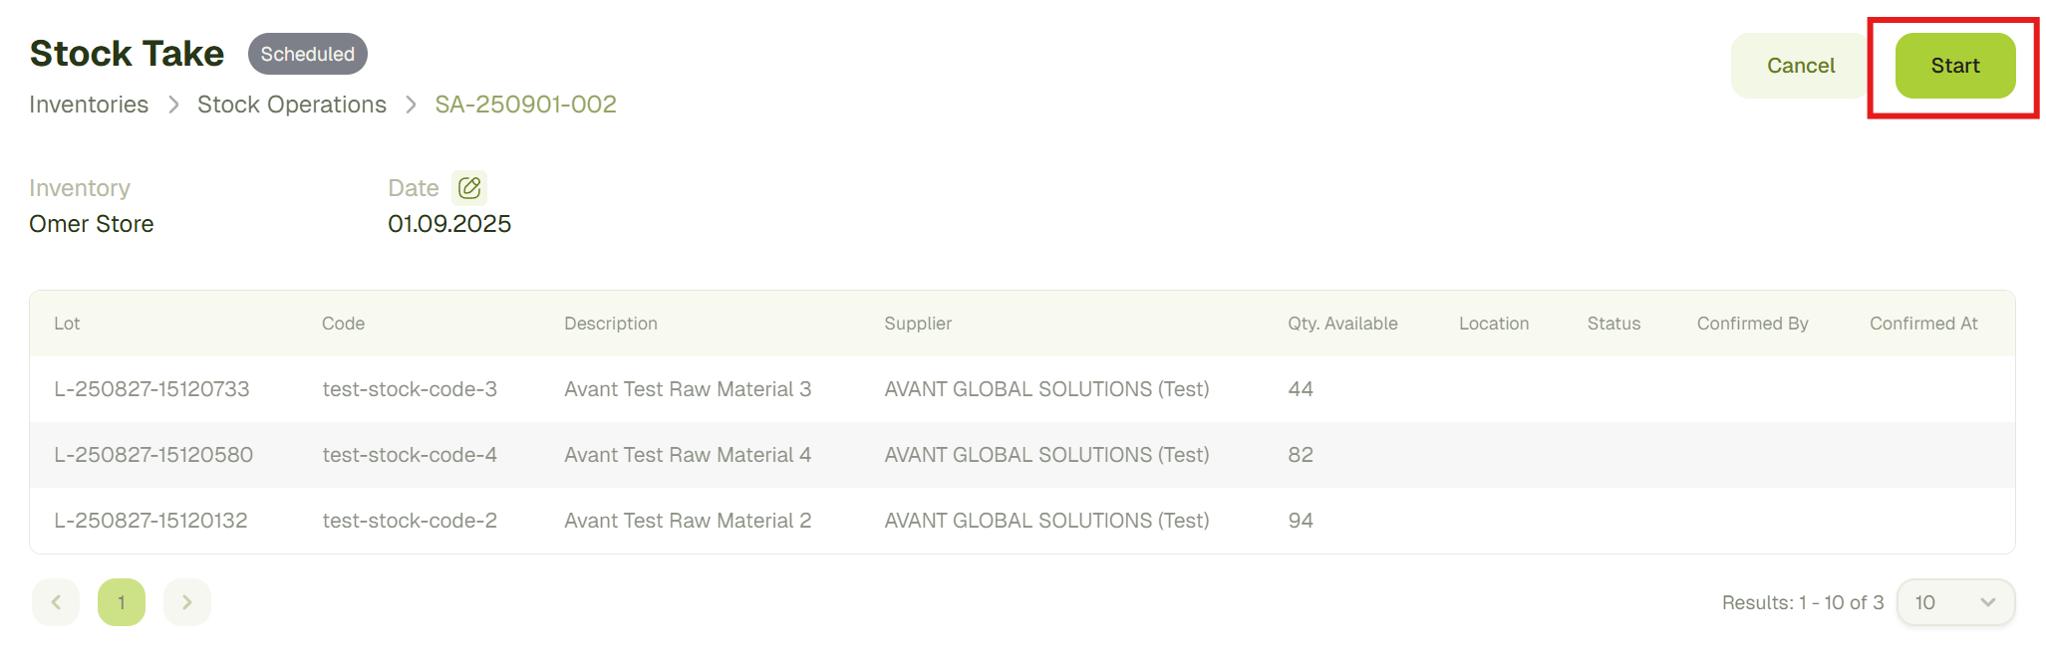Image resolution: width=2046 pixels, height=661 pixels.
Task: Navigate to Stock Operations breadcrumb
Action: tap(292, 105)
